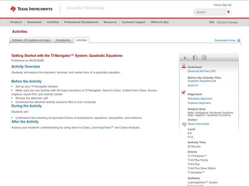Download All Files (ZIP)
The height and width of the screenshot is (186, 249).
point(202,71)
